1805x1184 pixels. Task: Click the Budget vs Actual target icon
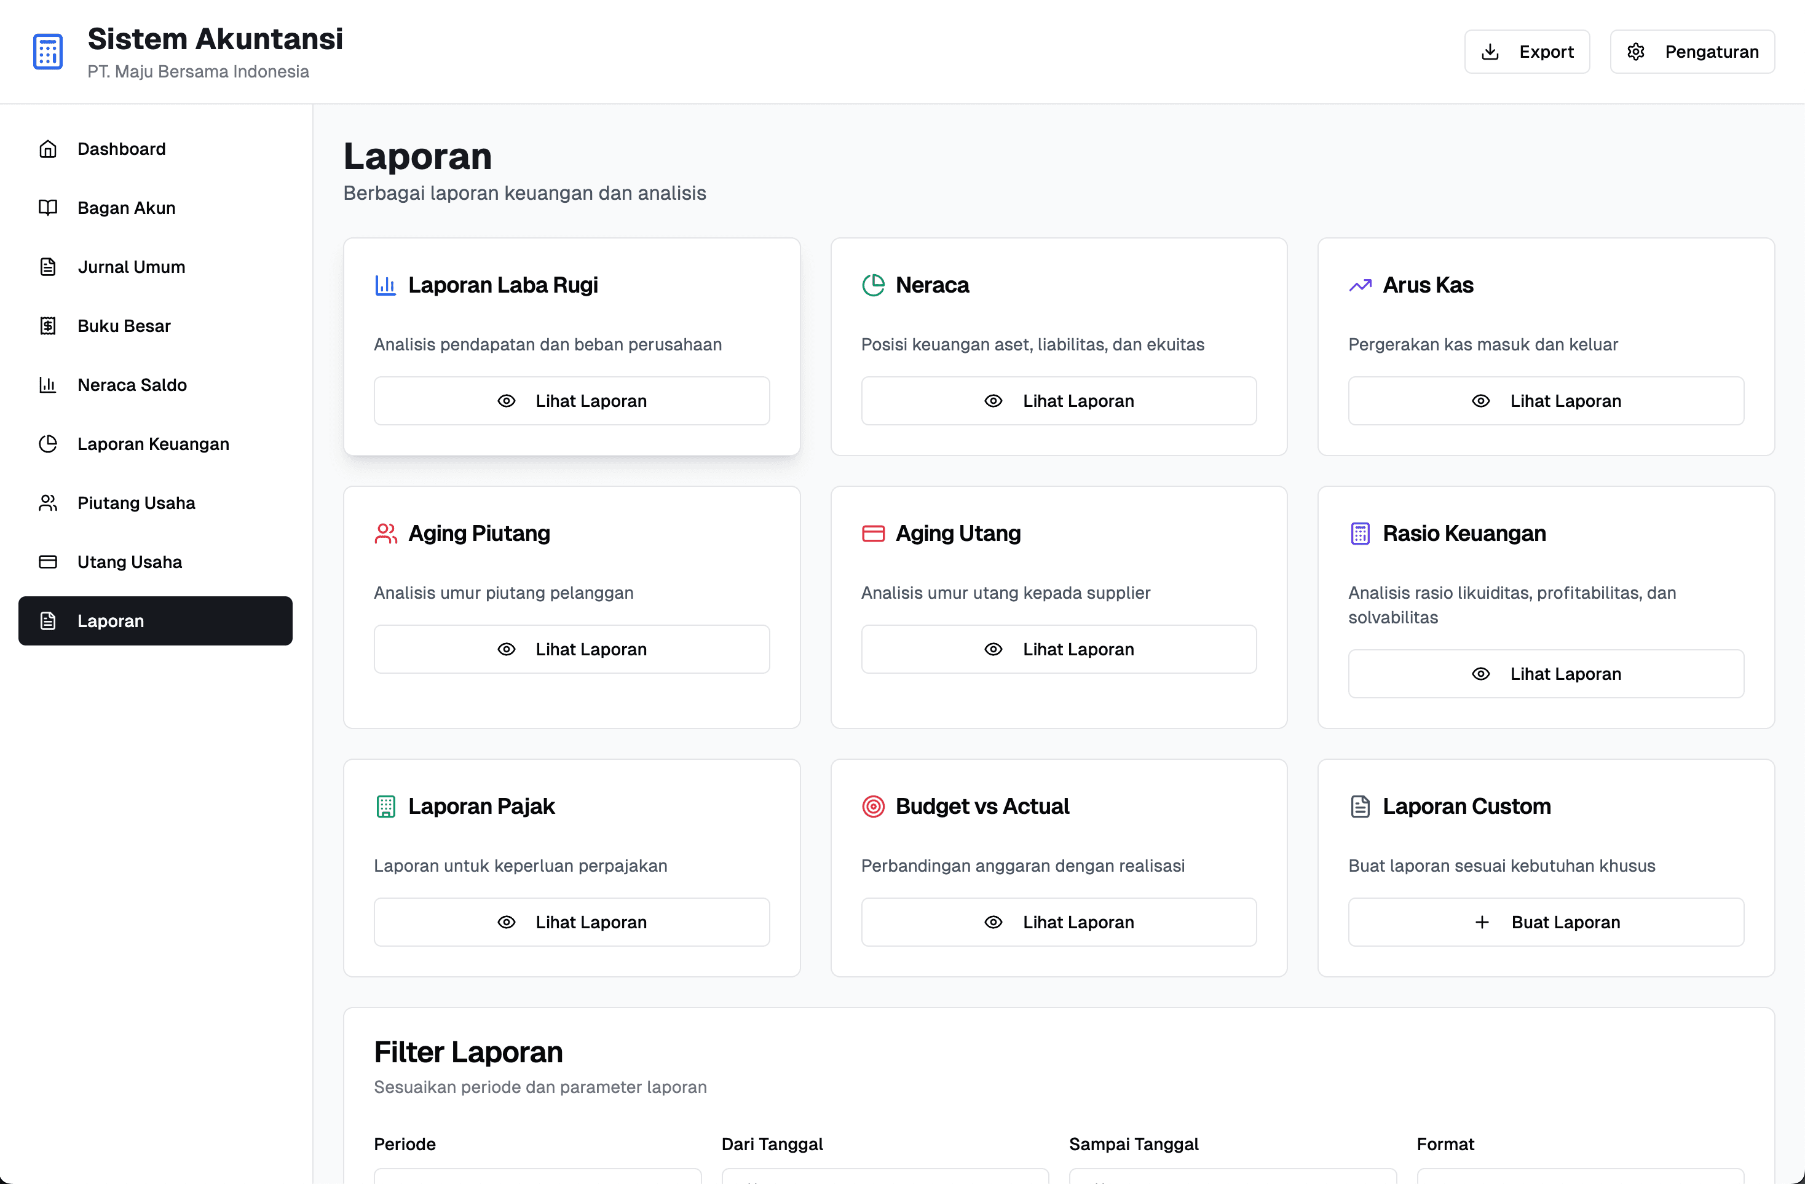(873, 807)
